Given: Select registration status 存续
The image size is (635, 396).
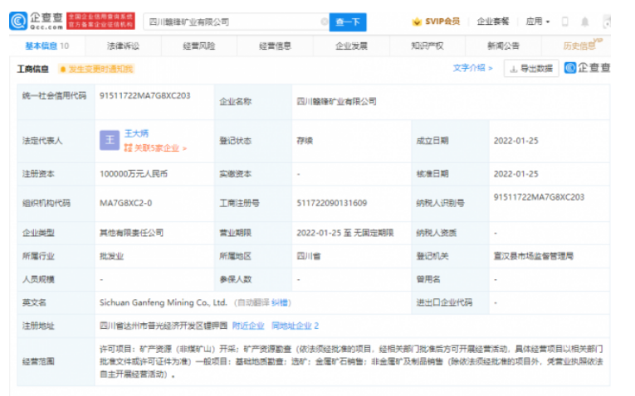Looking at the screenshot, I should click(x=305, y=141).
